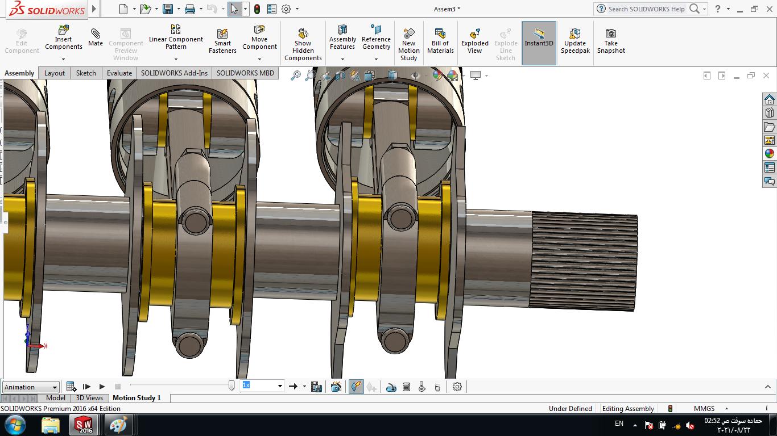Screen dimensions: 777x436
Task: Toggle Instant3D mode off
Action: pos(539,41)
